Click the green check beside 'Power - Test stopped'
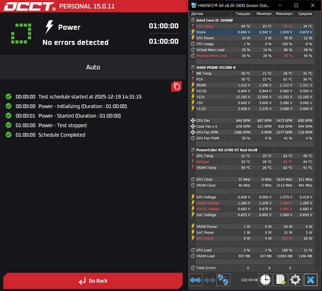Viewport: 322px width, 291px height. click(9, 125)
